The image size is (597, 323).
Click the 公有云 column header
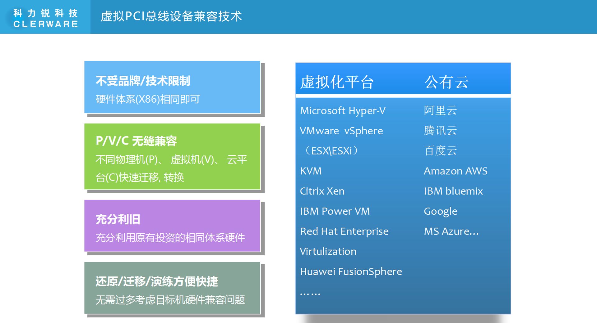pyautogui.click(x=446, y=82)
